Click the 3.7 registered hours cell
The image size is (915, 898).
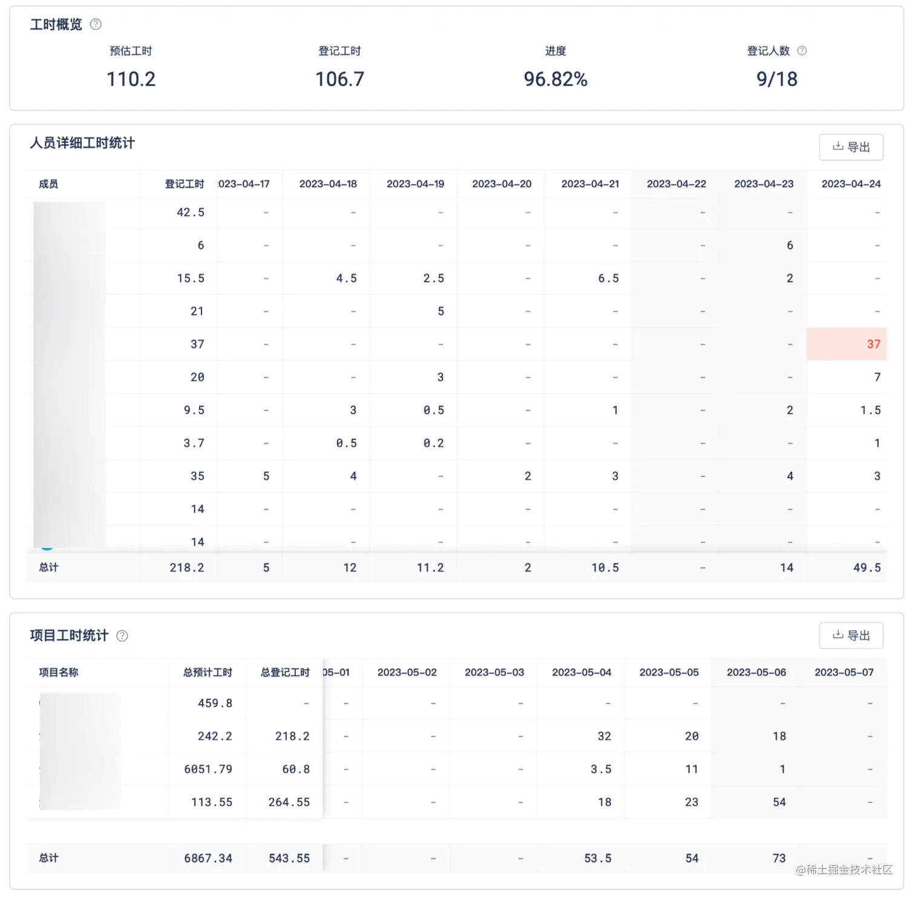[194, 443]
